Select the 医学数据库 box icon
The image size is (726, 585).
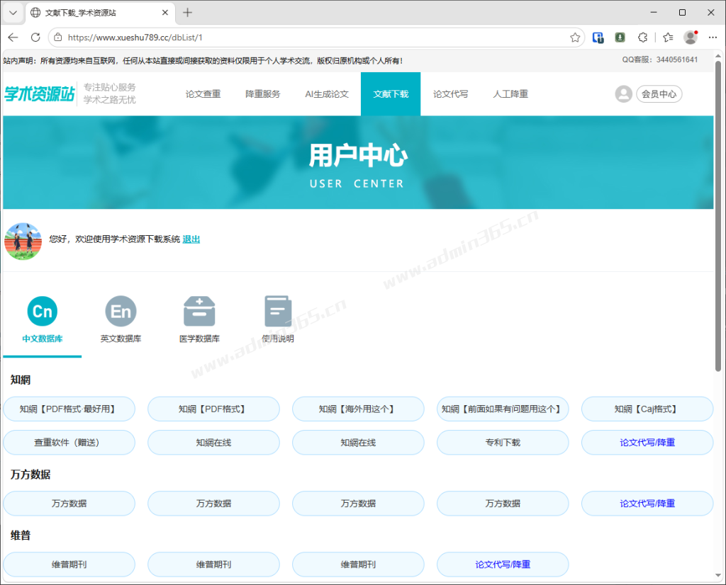click(x=199, y=311)
